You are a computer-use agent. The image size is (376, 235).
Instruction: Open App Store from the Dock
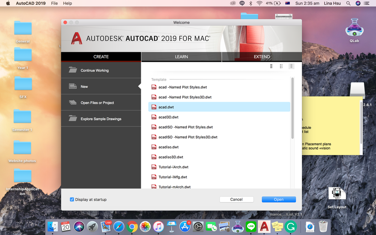[185, 227]
